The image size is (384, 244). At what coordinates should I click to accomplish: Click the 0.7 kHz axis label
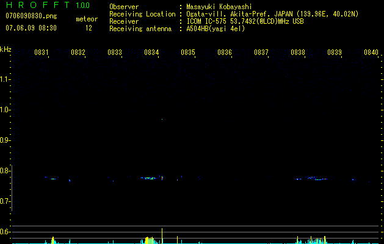click(x=4, y=201)
